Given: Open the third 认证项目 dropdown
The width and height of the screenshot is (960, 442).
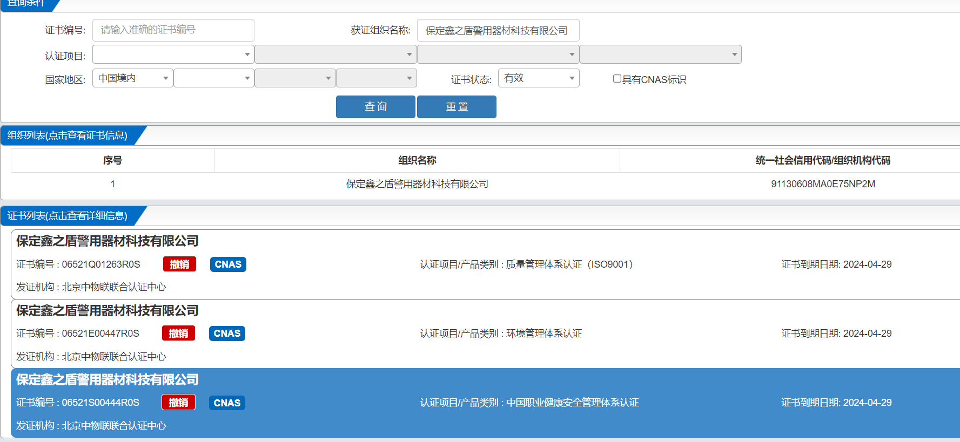Looking at the screenshot, I should tap(498, 55).
